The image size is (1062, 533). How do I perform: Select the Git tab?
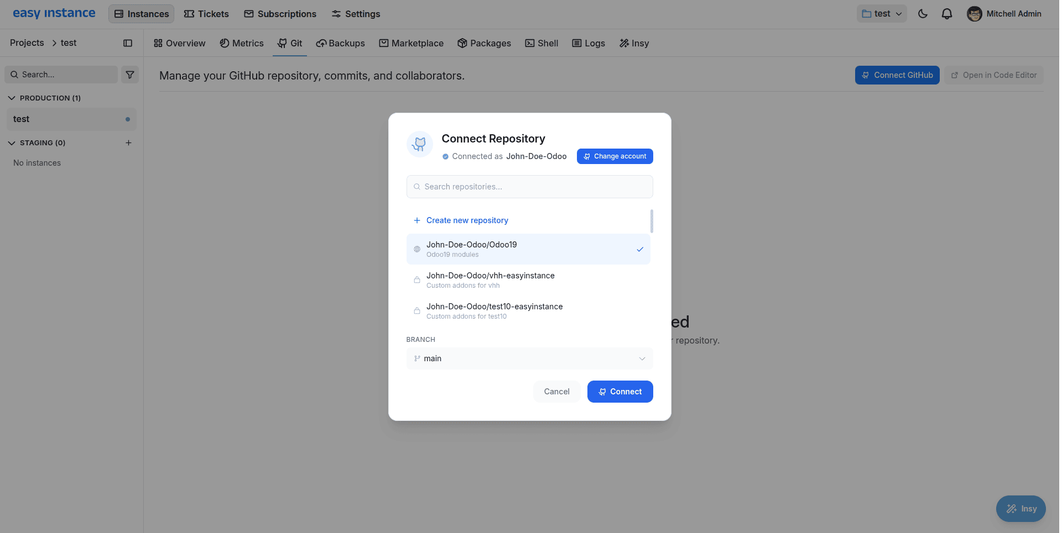[x=290, y=43]
